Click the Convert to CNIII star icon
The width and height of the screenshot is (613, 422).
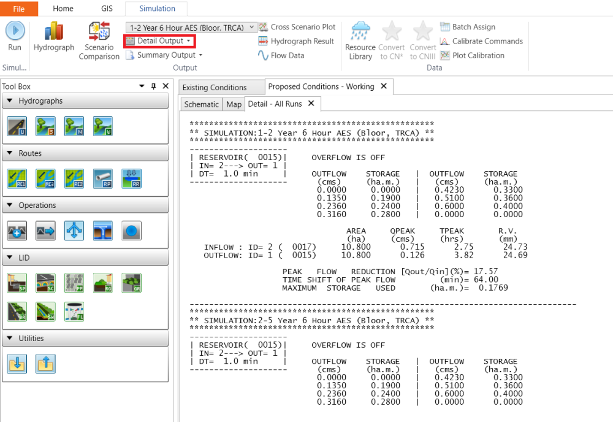pos(422,31)
